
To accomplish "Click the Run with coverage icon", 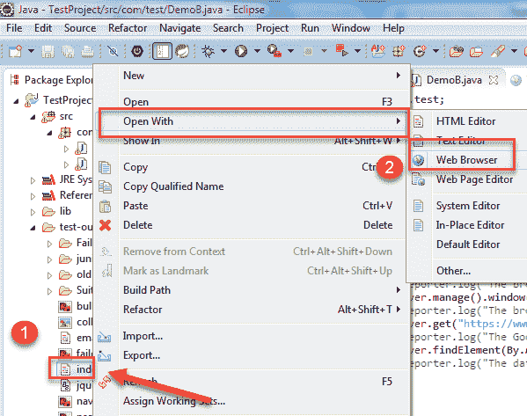I will coord(274,51).
